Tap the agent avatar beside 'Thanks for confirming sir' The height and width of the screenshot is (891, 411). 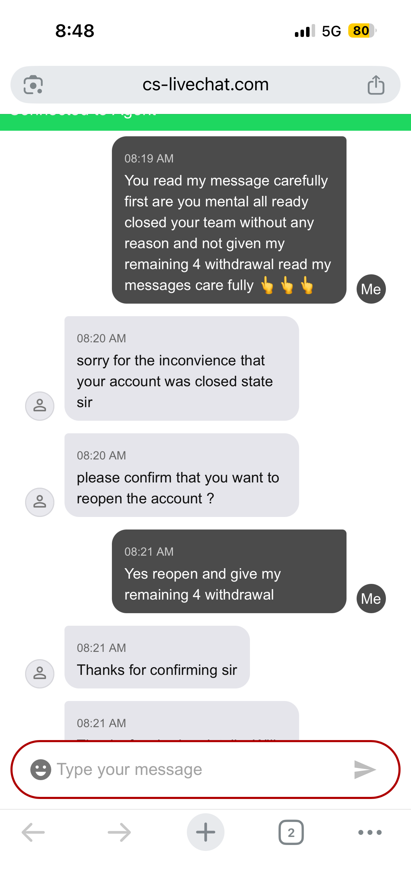point(40,673)
